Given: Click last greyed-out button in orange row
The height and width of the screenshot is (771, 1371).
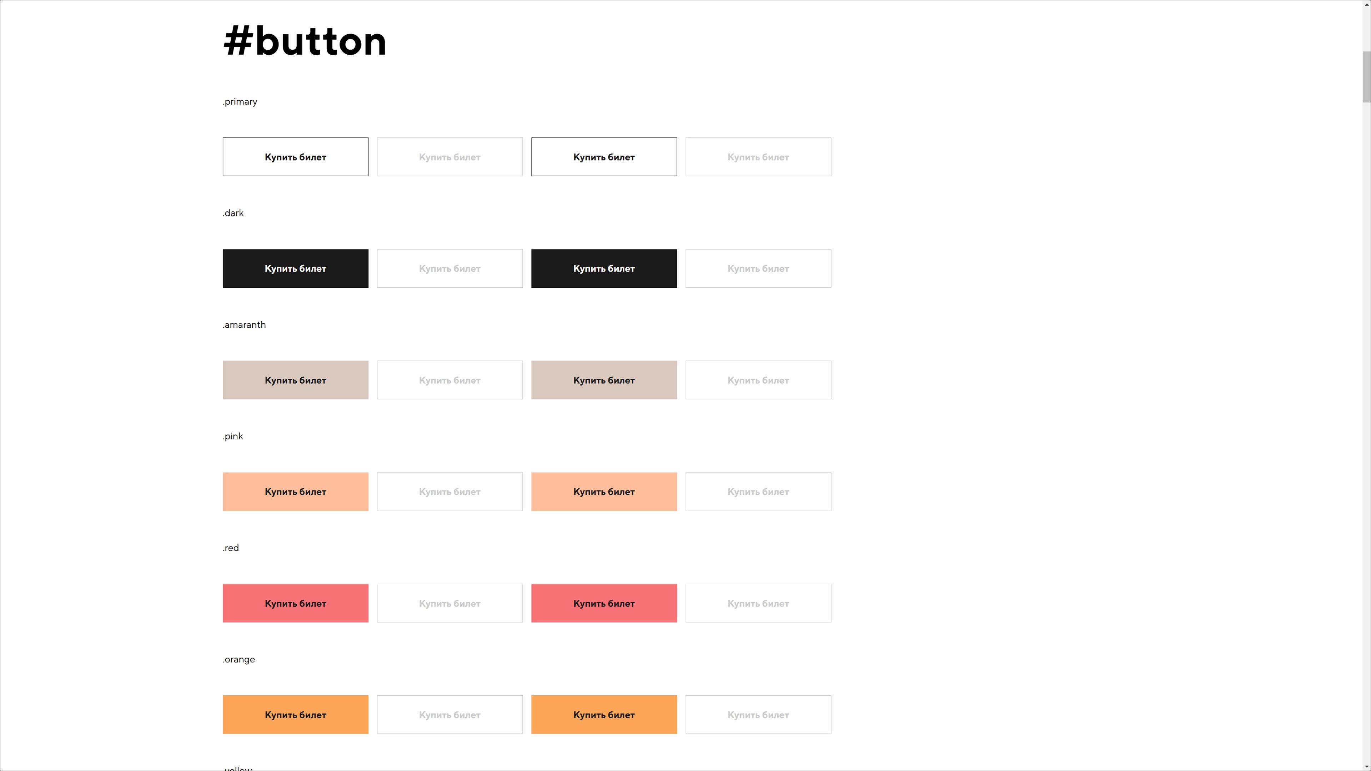Looking at the screenshot, I should coord(758,715).
